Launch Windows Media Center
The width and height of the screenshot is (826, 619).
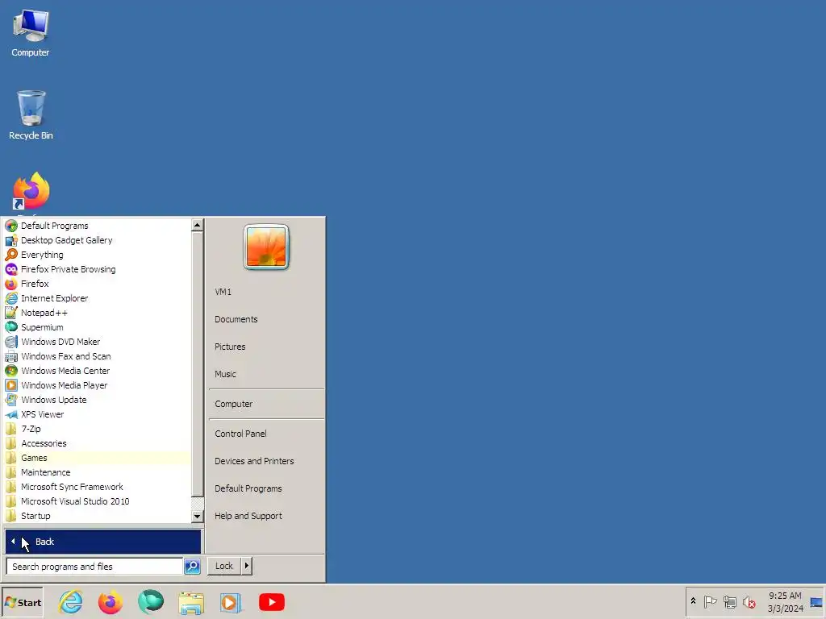(98, 371)
